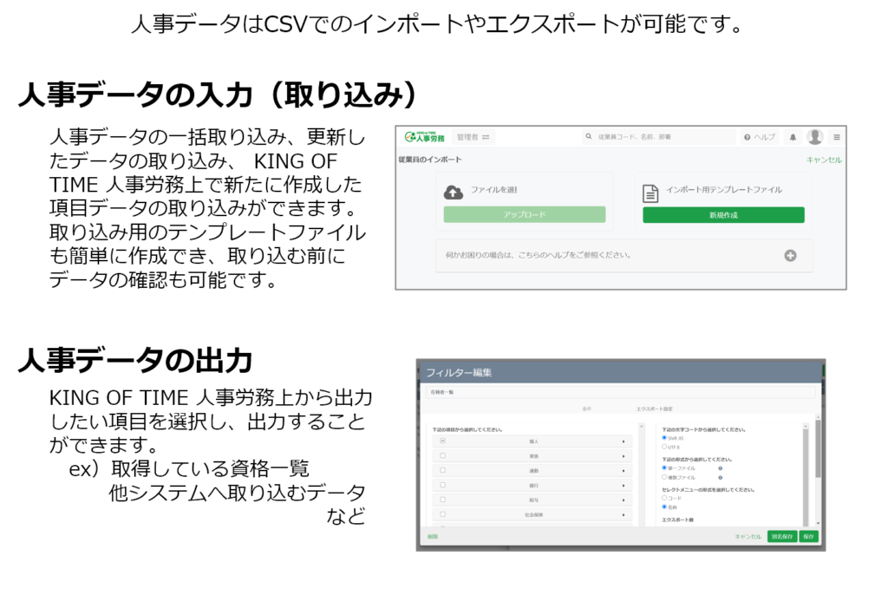Check the 社会保険 category checkbox
Viewport: 888px width, 595px height.
pyautogui.click(x=442, y=514)
